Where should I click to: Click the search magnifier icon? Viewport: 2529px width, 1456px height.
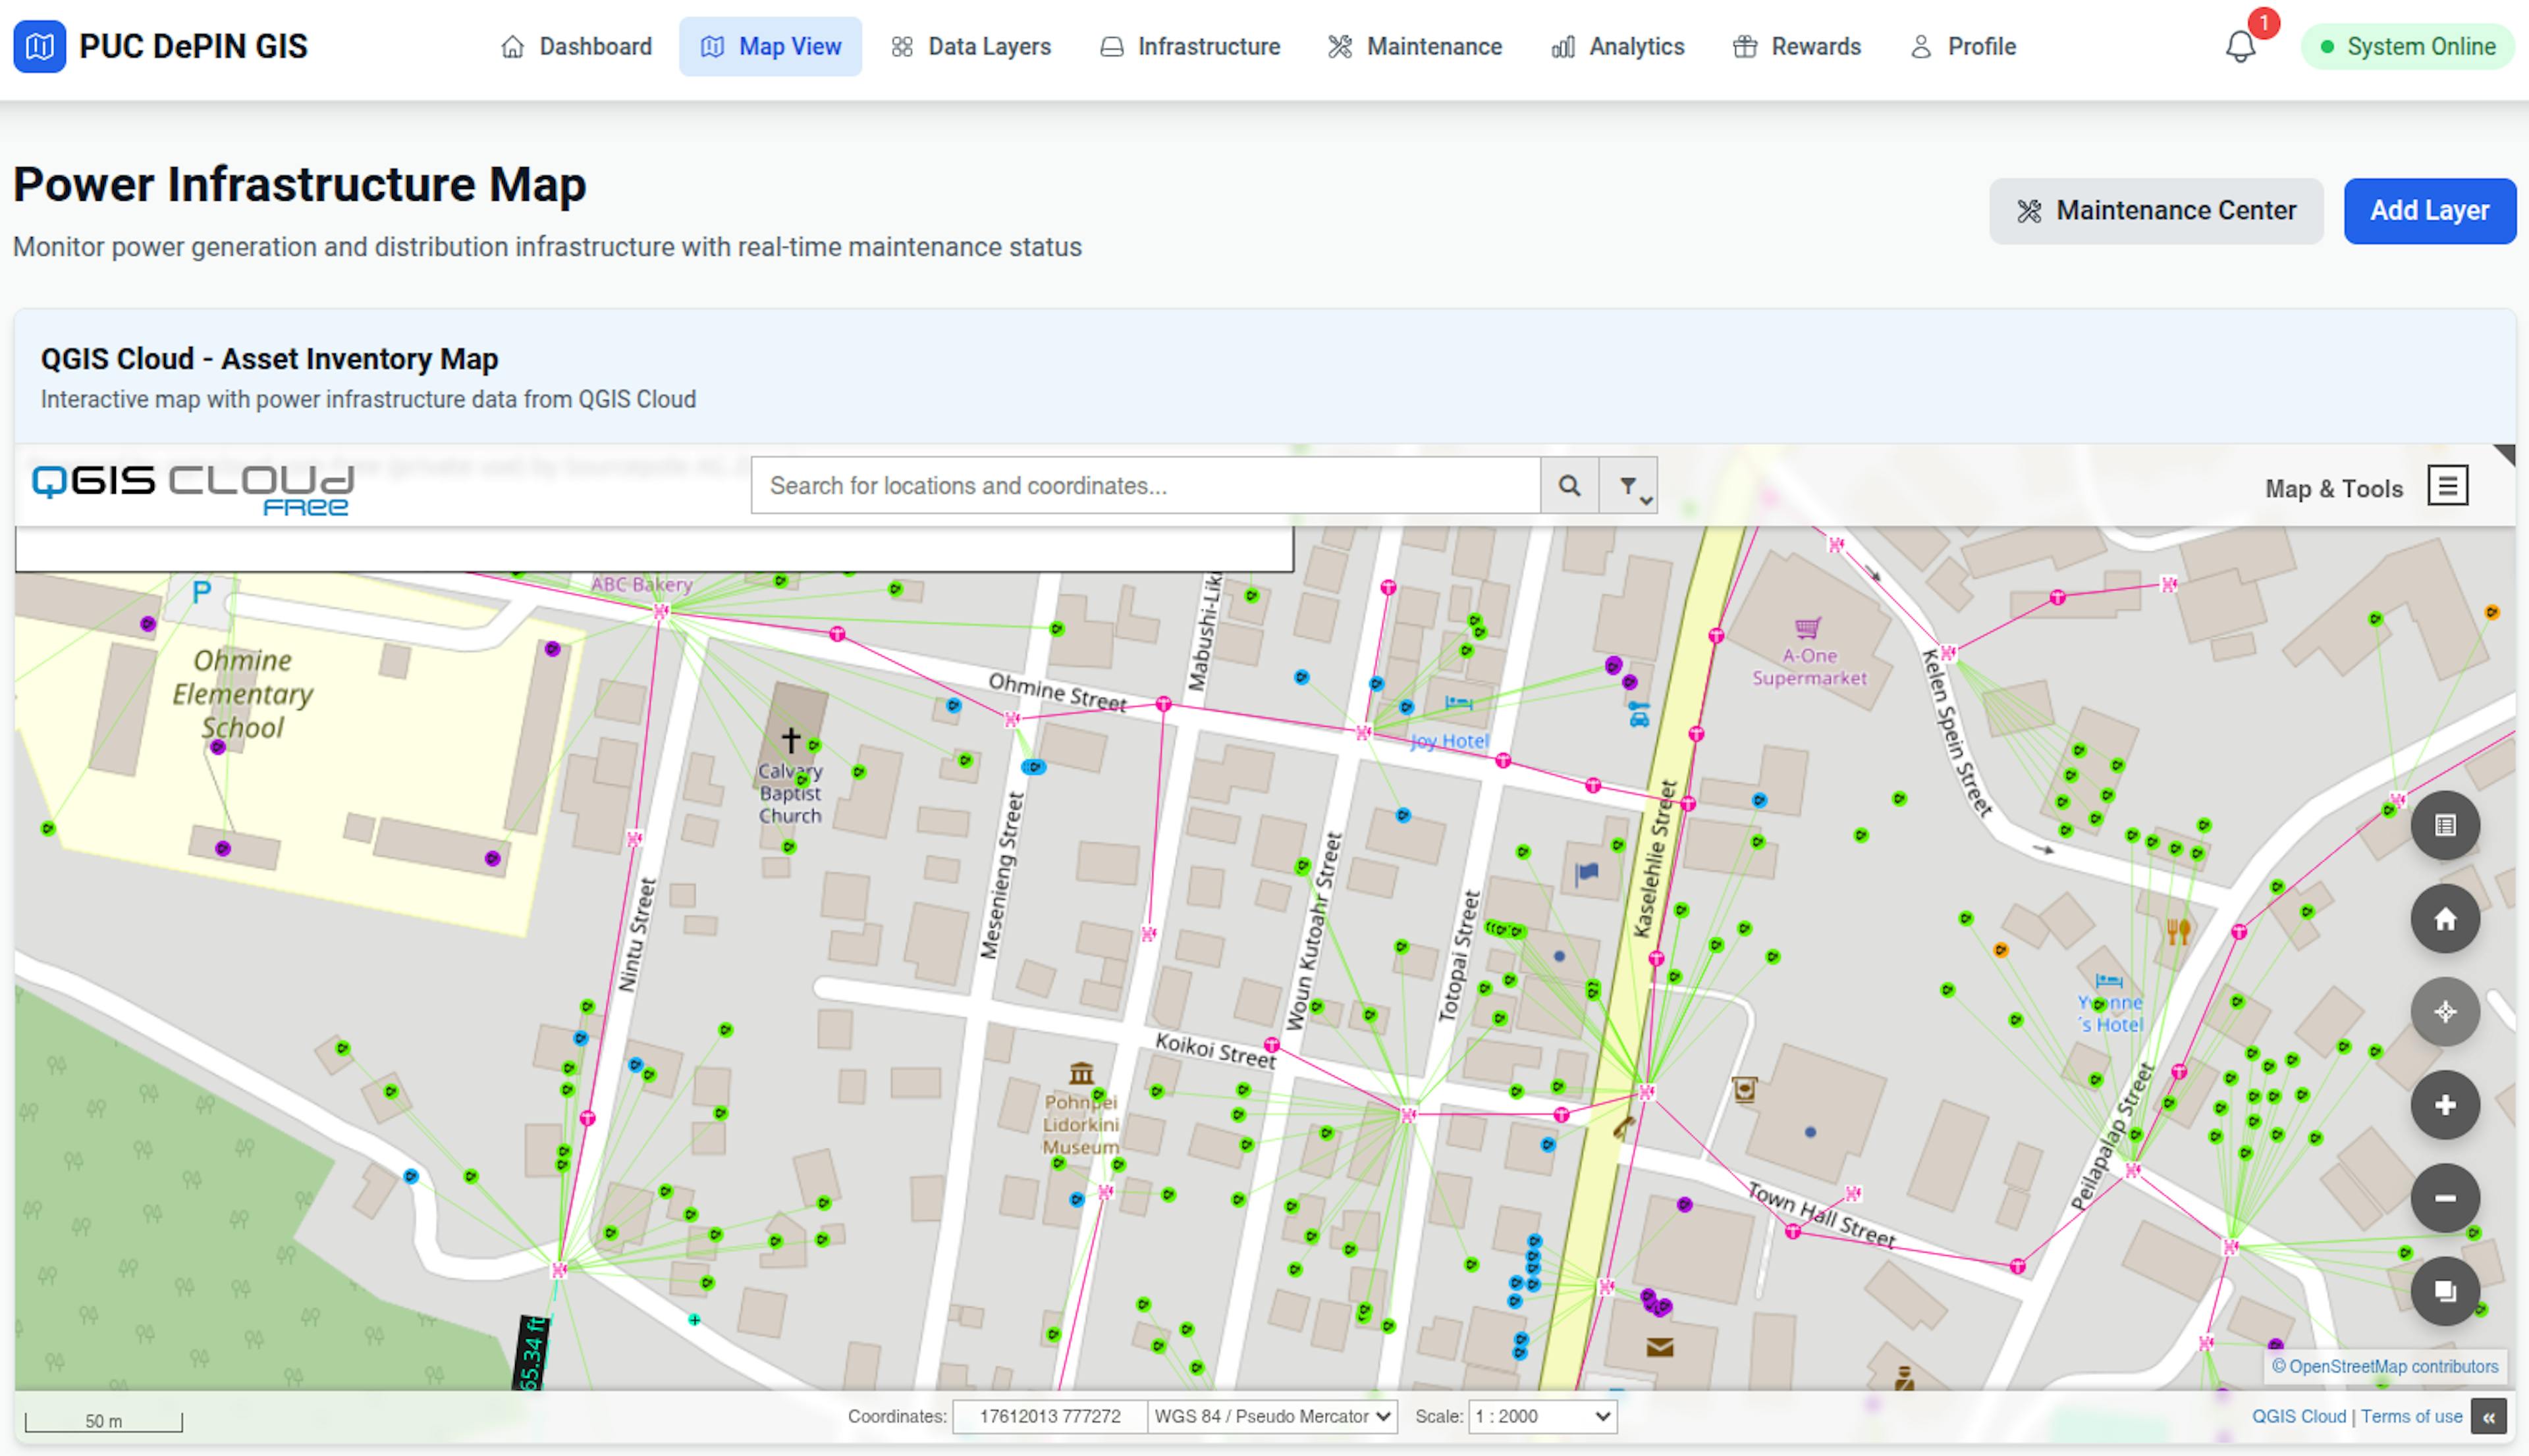coord(1569,485)
